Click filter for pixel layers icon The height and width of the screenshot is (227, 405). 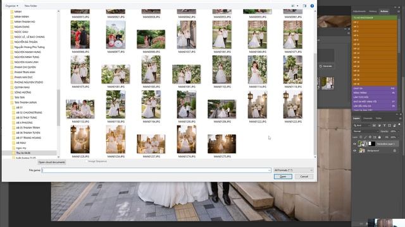pos(374,125)
